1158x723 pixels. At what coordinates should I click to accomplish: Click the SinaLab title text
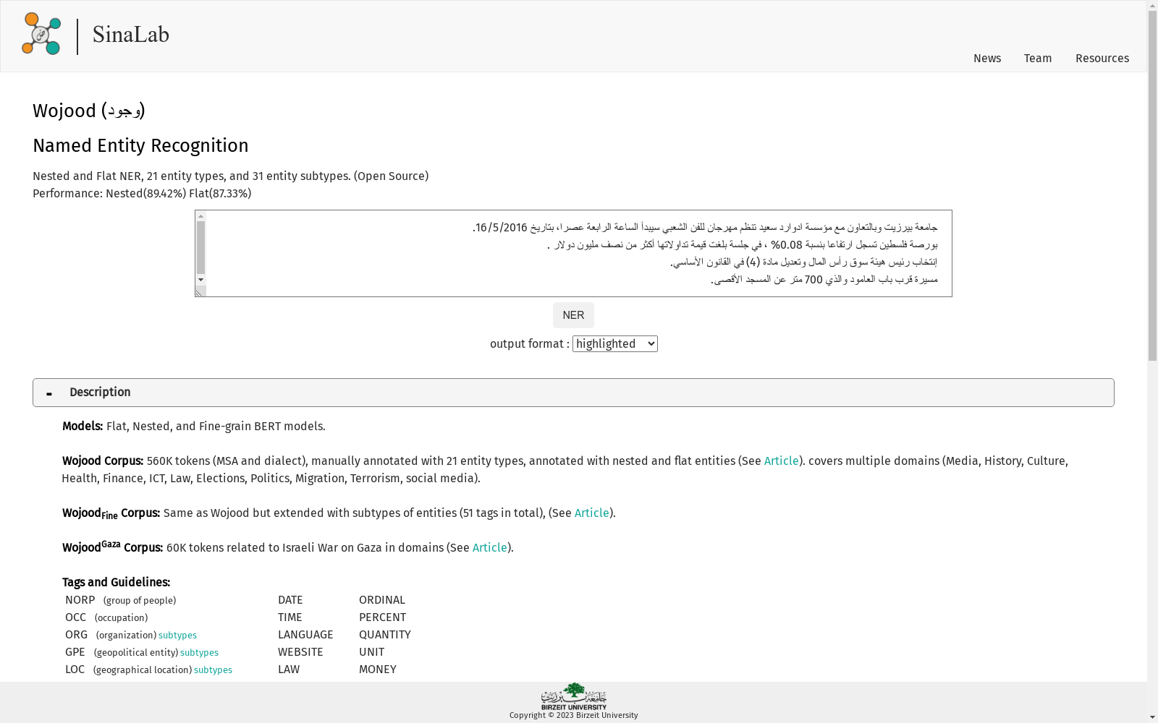131,34
